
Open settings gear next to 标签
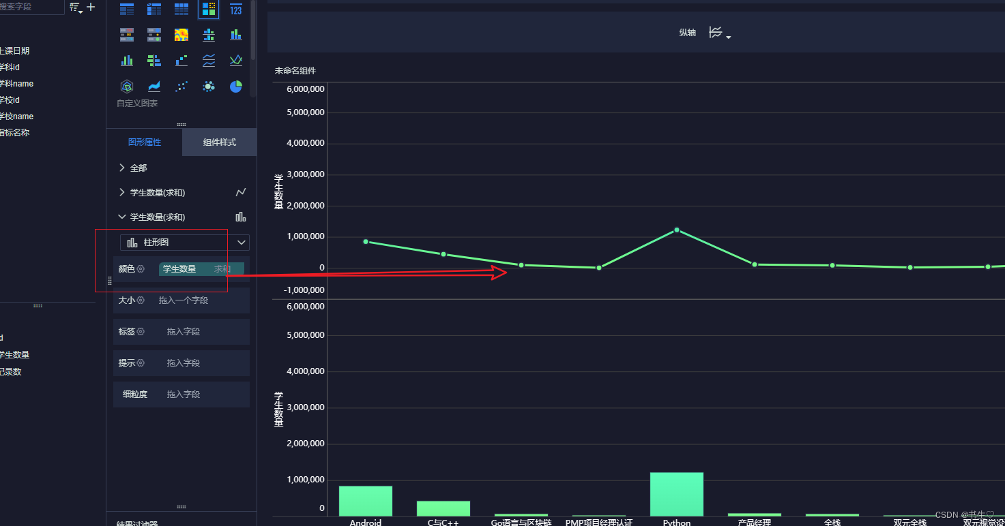[x=141, y=332]
